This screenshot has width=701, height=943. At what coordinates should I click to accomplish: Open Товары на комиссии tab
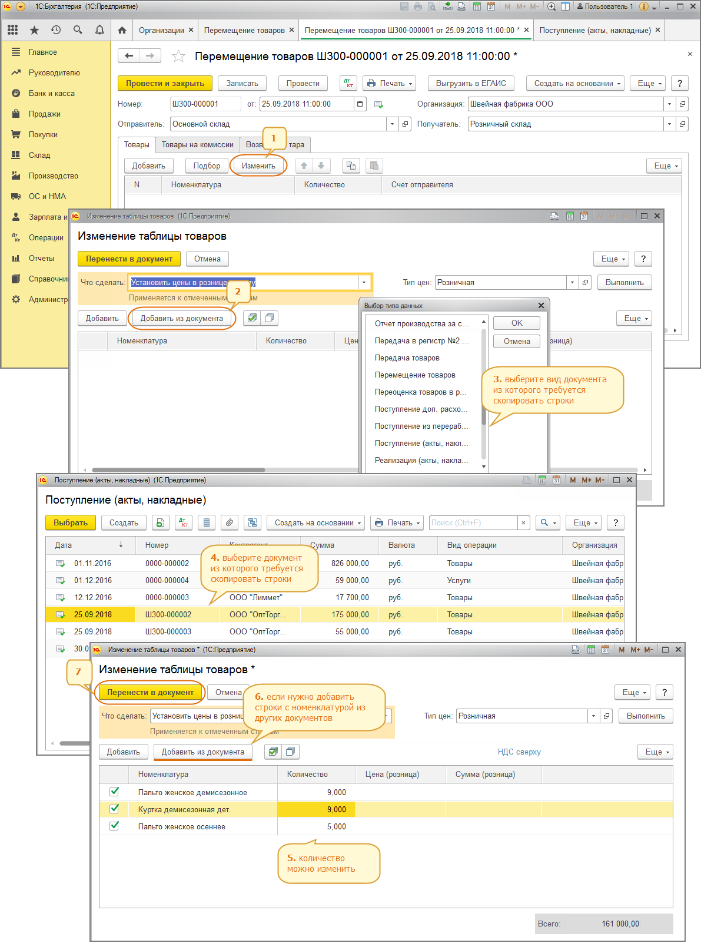[198, 145]
